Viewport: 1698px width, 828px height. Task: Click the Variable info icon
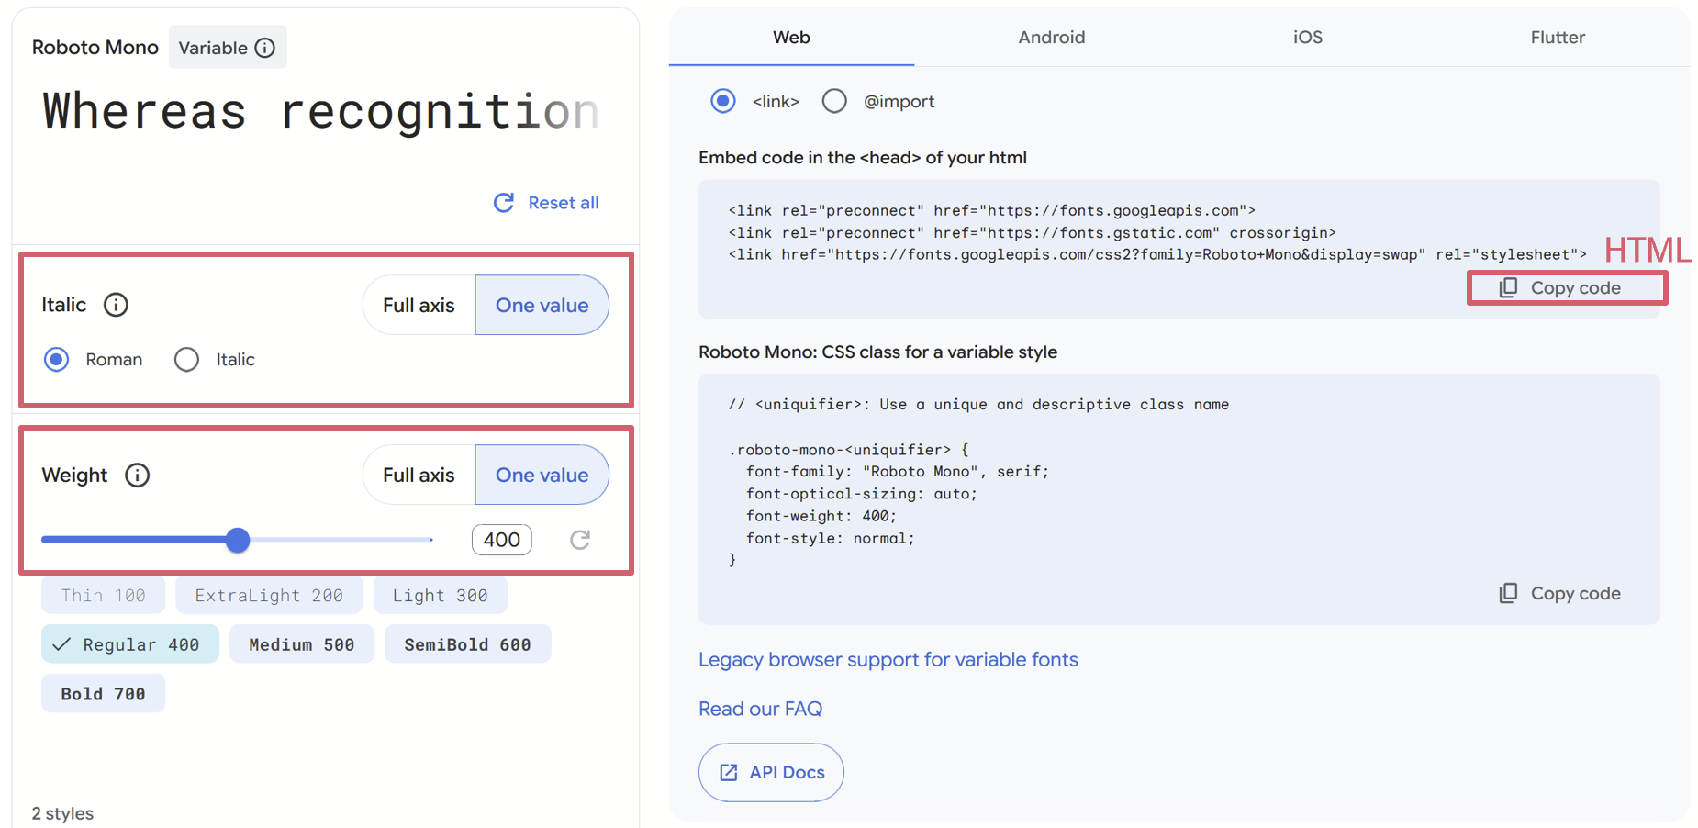click(264, 48)
